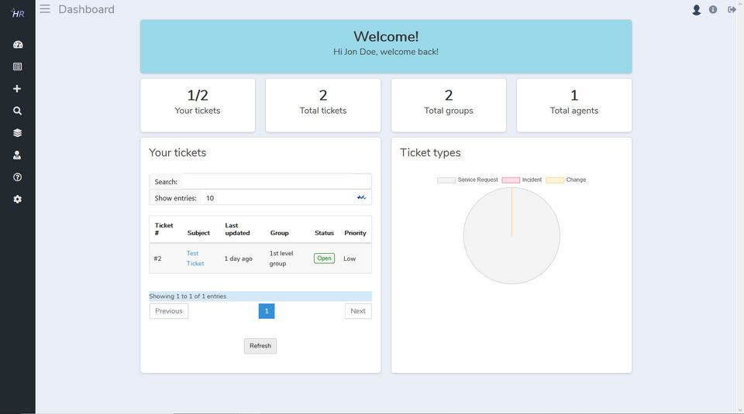Create a new ticket with plus icon
The height and width of the screenshot is (414, 744).
[x=17, y=88]
